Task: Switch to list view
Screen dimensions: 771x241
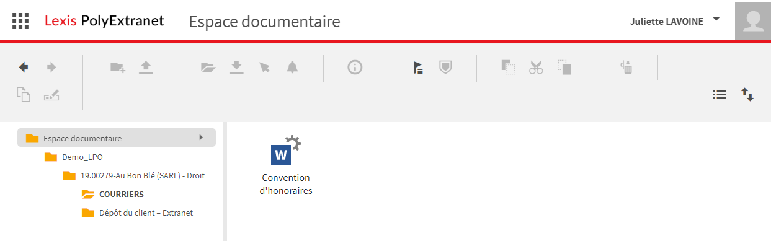Action: [x=719, y=95]
